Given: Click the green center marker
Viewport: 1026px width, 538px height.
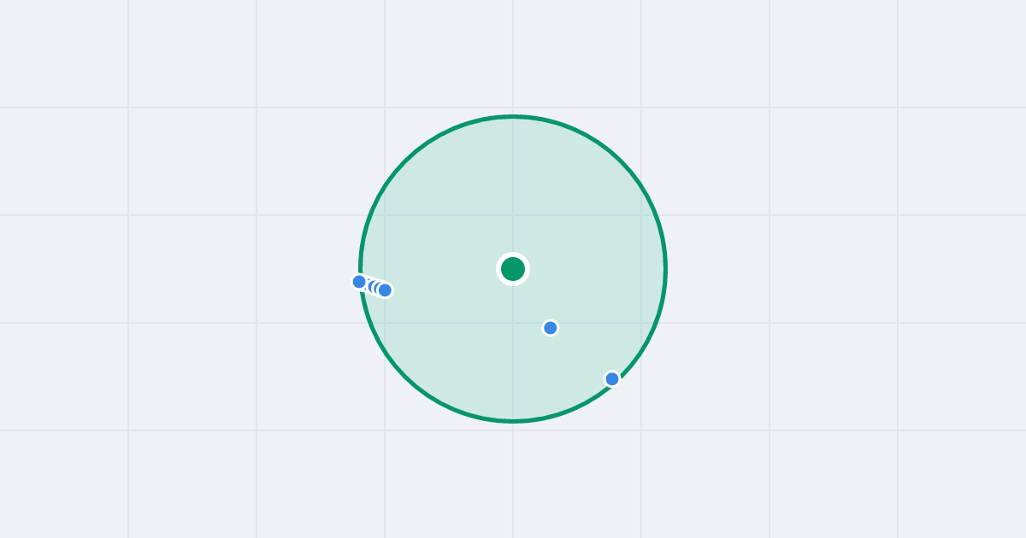Looking at the screenshot, I should tap(513, 269).
